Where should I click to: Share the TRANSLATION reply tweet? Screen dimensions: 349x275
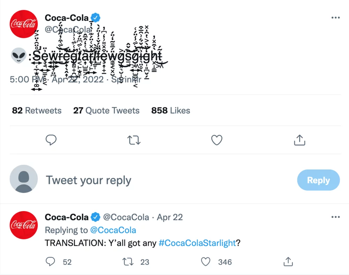pyautogui.click(x=288, y=262)
